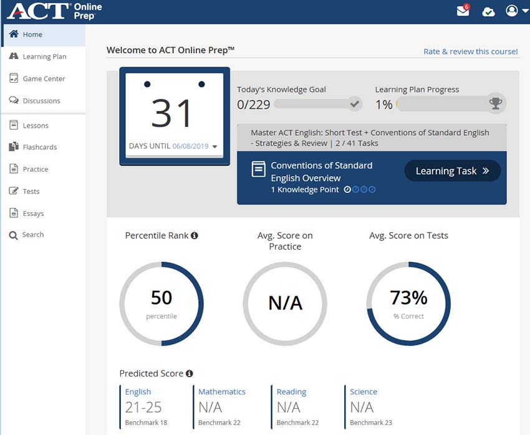Click the ACT Online Prep logo
The image size is (530, 435).
point(54,11)
